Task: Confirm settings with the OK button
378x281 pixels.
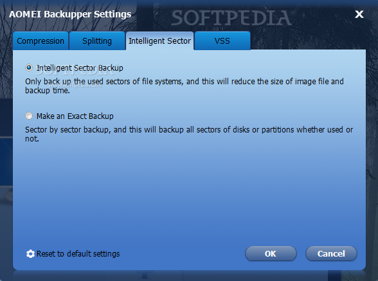Action: point(271,254)
